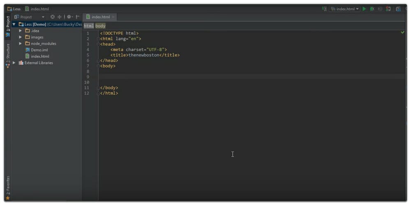Viewport: 411px width, 205px height.
Task: Click the body breadcrumb in editor
Action: [101, 26]
